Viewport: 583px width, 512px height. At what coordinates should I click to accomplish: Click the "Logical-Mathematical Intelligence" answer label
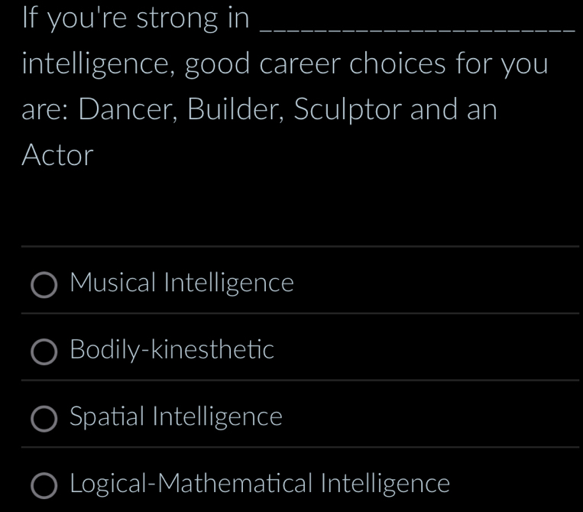pyautogui.click(x=260, y=484)
